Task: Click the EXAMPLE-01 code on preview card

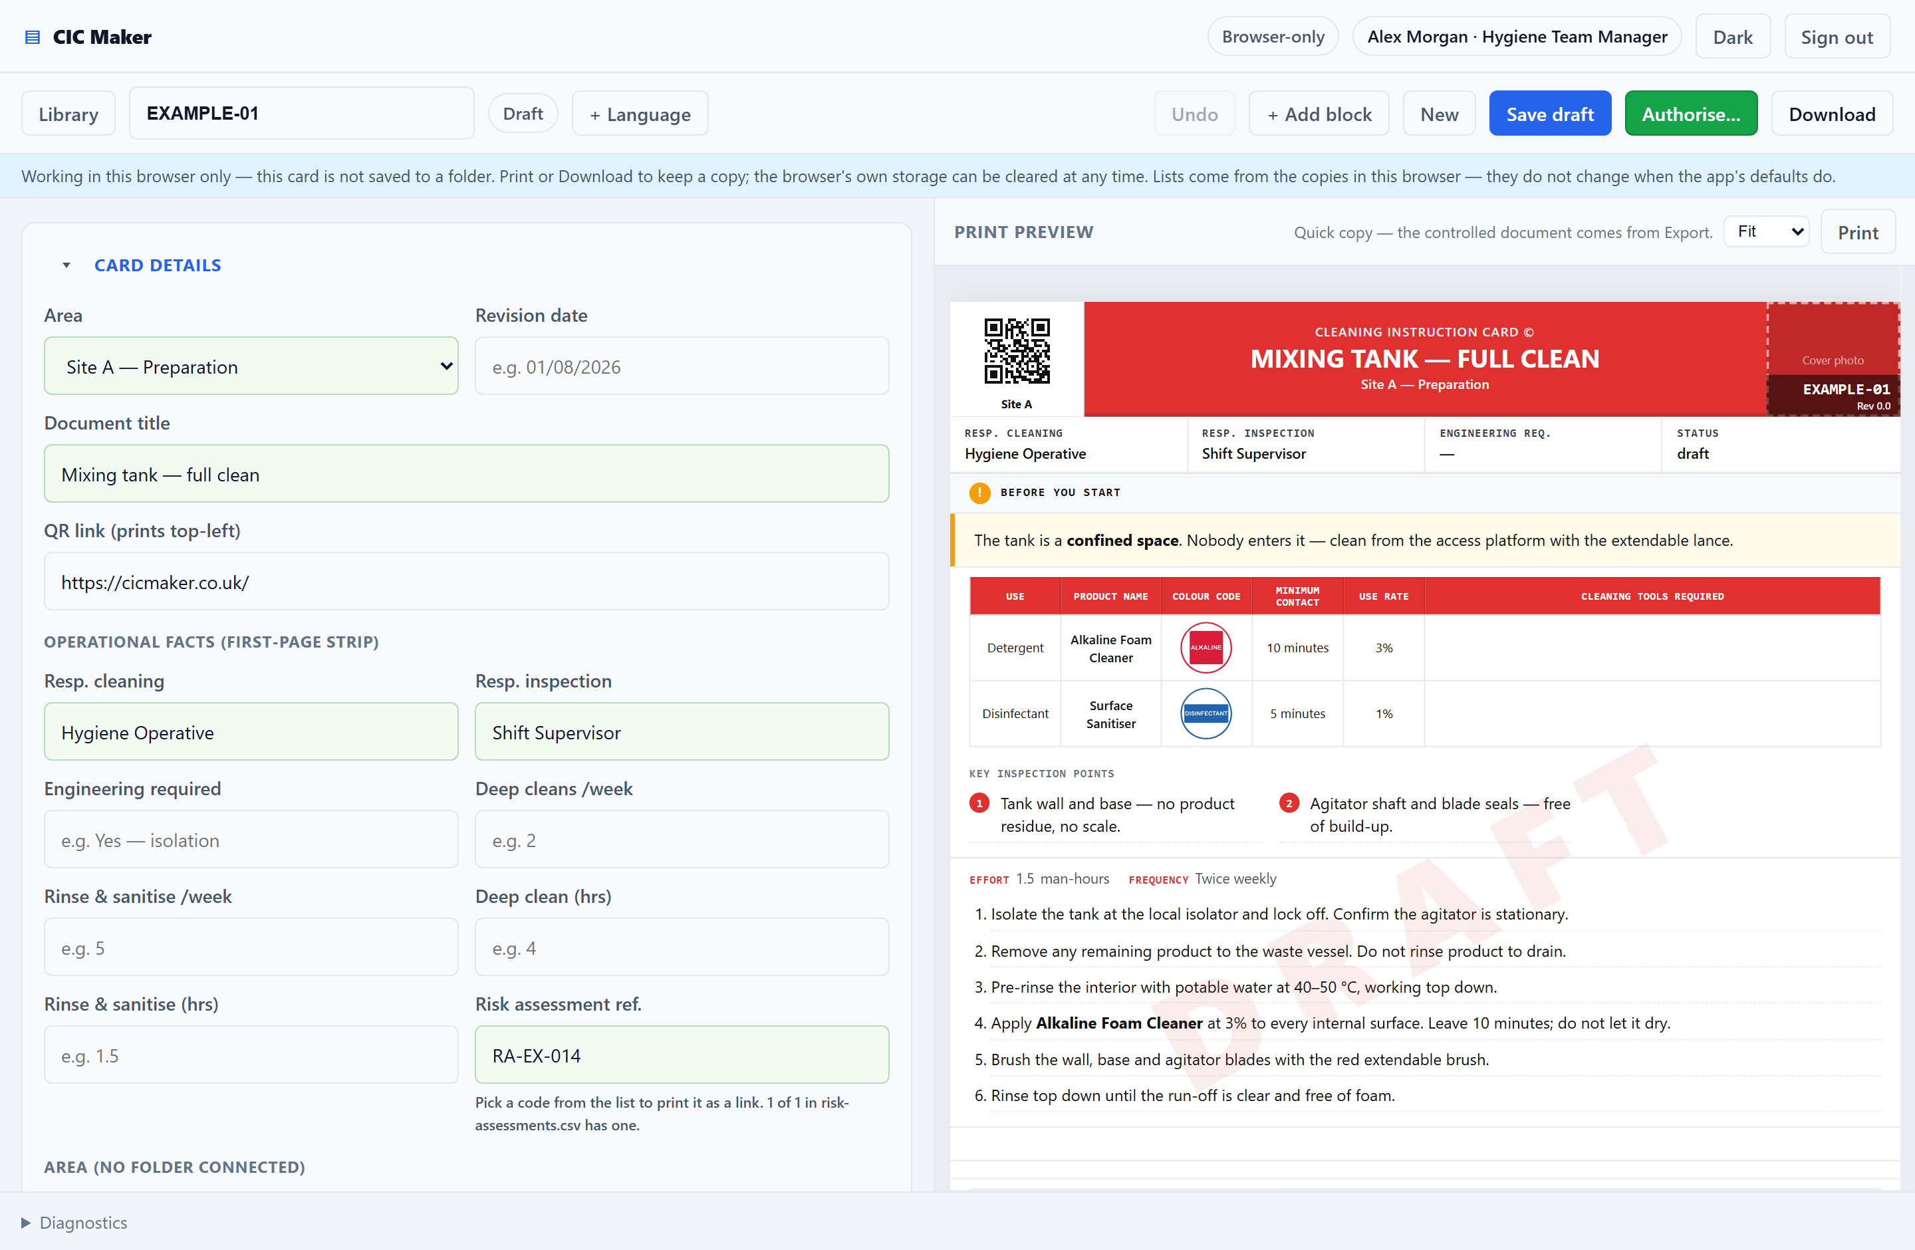Action: pos(1846,390)
